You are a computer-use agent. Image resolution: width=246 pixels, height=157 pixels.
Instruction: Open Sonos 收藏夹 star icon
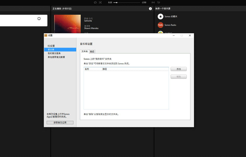click(160, 16)
